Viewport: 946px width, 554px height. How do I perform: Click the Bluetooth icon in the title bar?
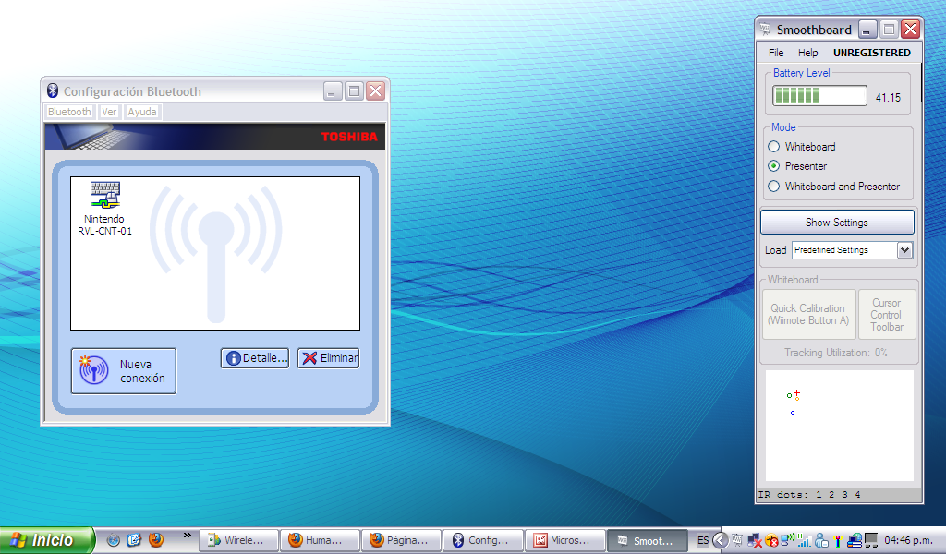tap(52, 90)
